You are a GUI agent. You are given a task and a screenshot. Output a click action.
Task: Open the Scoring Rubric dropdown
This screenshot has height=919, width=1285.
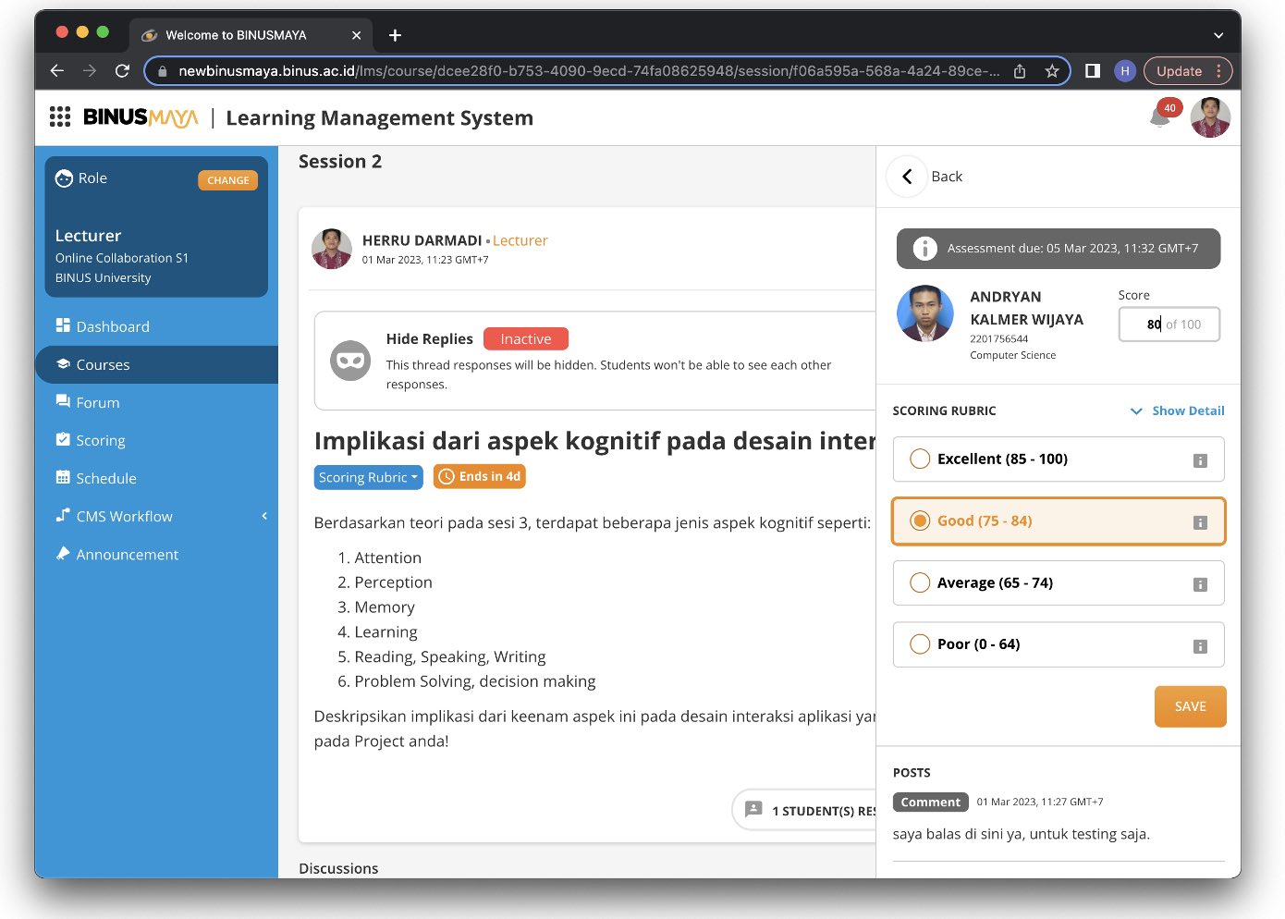coord(368,477)
